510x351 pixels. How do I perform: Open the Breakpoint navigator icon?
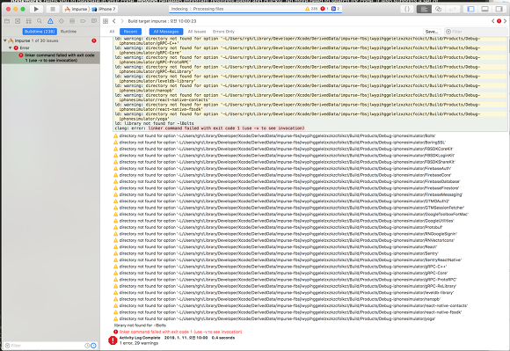tap(83, 21)
